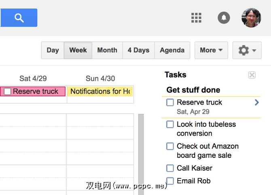
Task: Open the yellow Notifications calendar event
Action: (100, 91)
